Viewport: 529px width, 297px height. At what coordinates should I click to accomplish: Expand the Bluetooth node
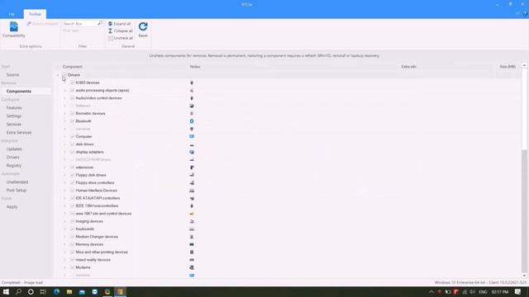64,121
